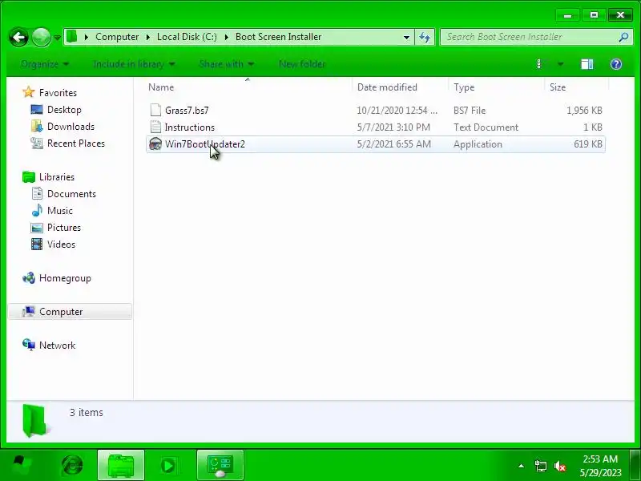This screenshot has height=481, width=641.
Task: Open the Pictures library
Action: [x=64, y=228]
